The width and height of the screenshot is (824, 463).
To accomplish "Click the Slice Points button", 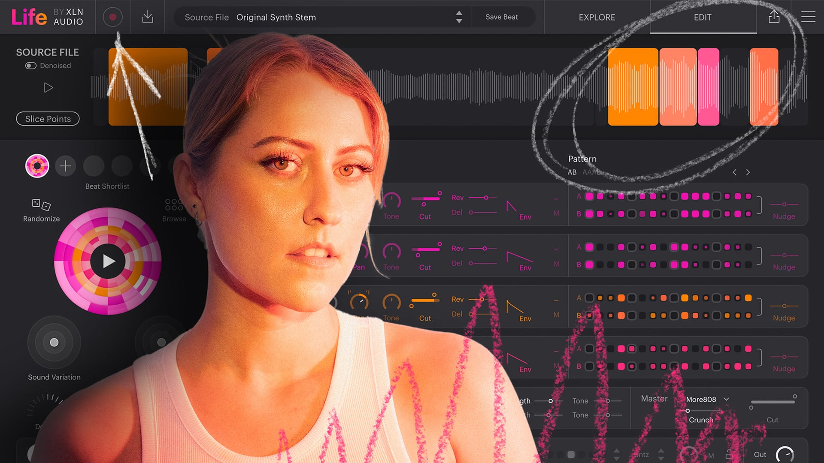I will click(48, 119).
